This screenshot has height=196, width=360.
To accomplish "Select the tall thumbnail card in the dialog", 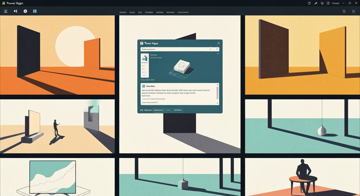I will (x=145, y=66).
